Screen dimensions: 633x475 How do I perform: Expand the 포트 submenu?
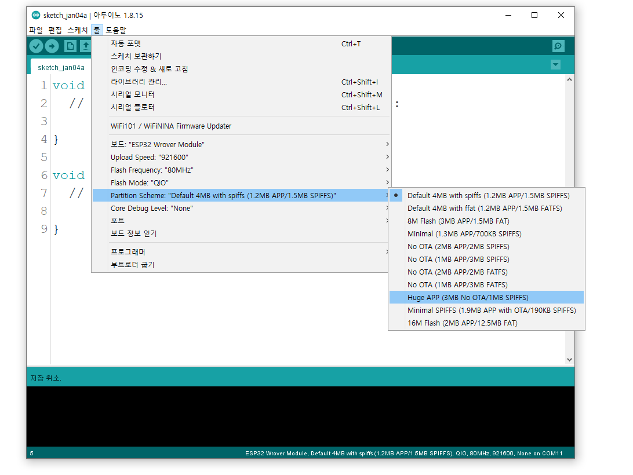point(241,221)
